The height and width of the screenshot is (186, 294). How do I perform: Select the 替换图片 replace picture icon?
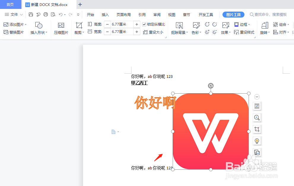click(14, 32)
